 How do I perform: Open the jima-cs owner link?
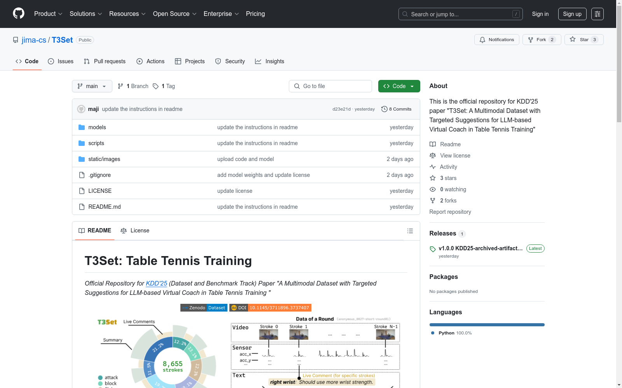pyautogui.click(x=34, y=40)
